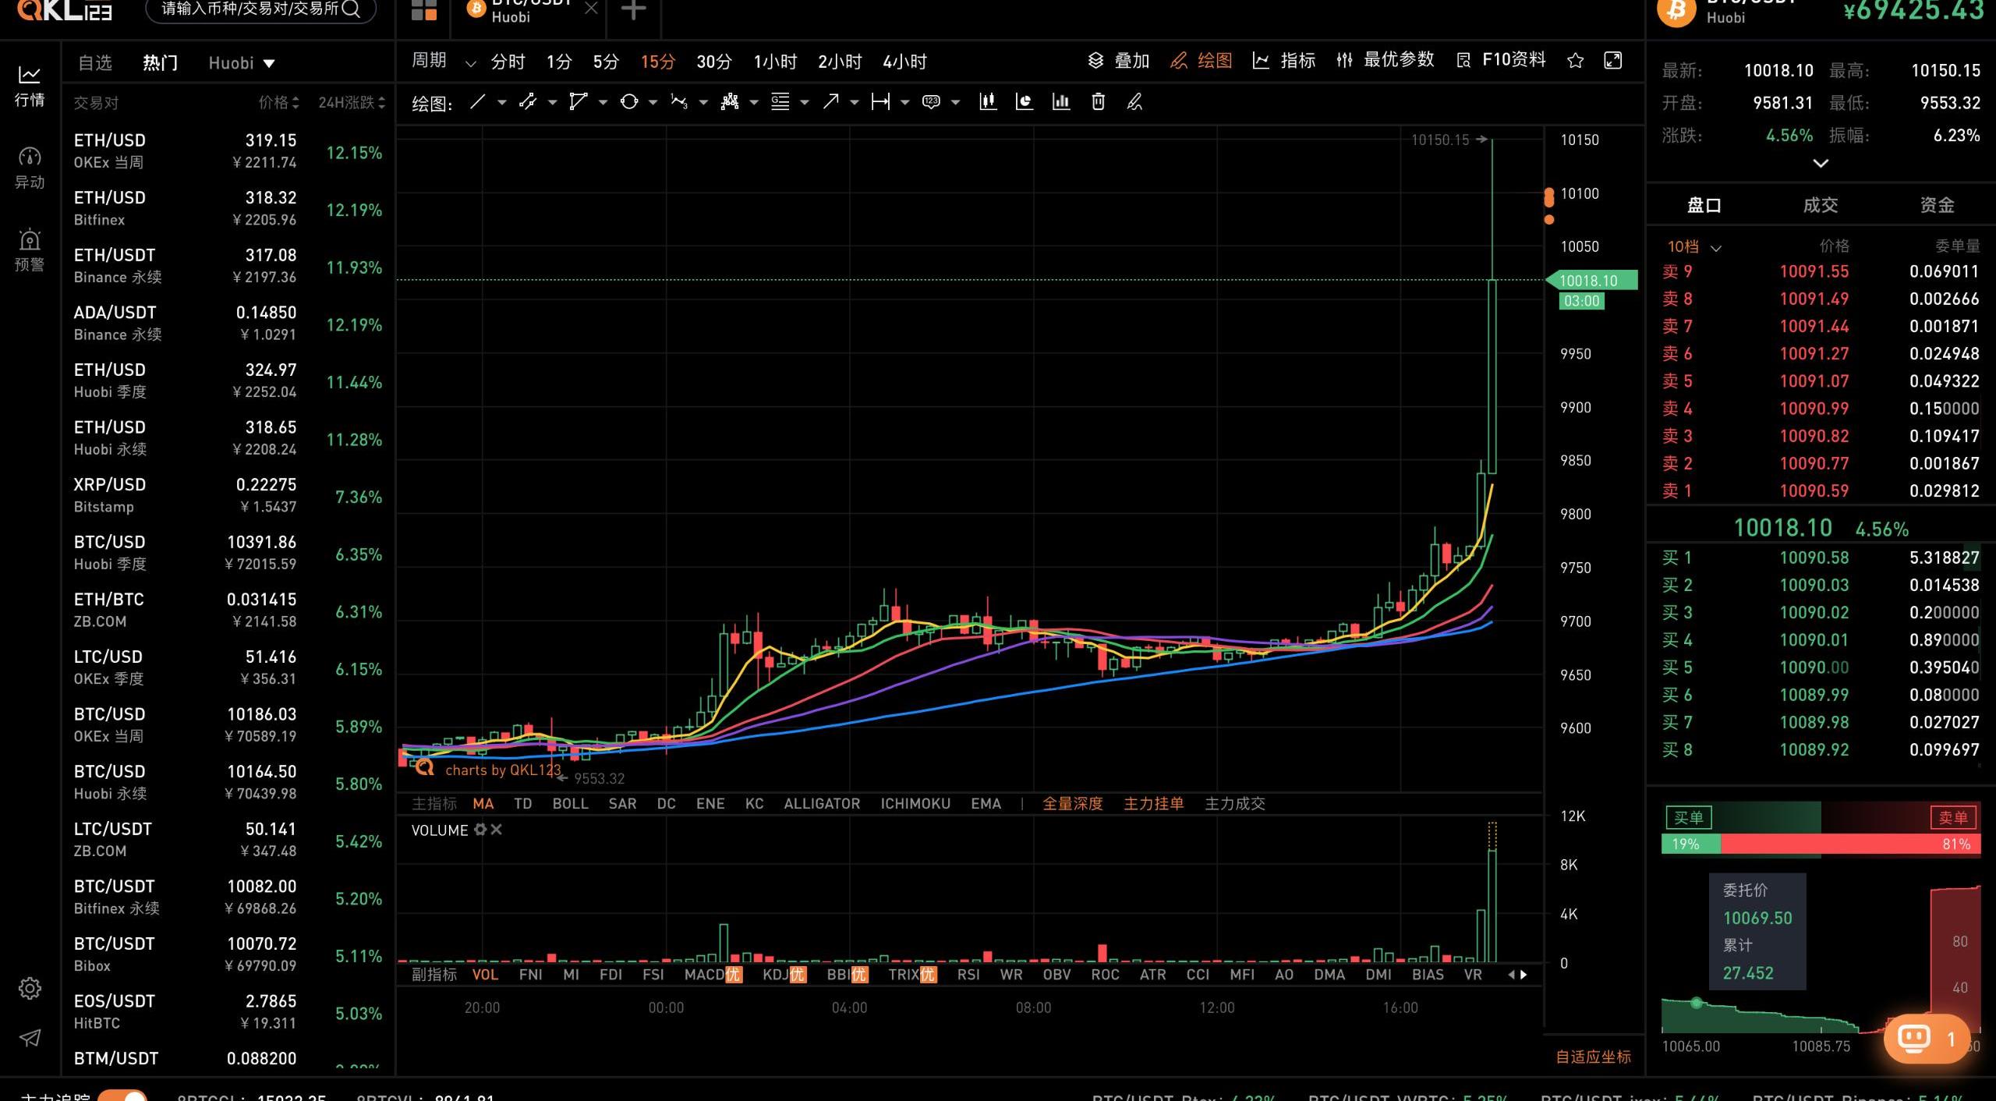Expand price details chevron below 涨跌
Screen dimensions: 1996x1101
pyautogui.click(x=1821, y=163)
